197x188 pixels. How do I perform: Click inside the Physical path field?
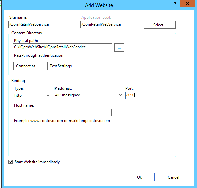pos(63,47)
